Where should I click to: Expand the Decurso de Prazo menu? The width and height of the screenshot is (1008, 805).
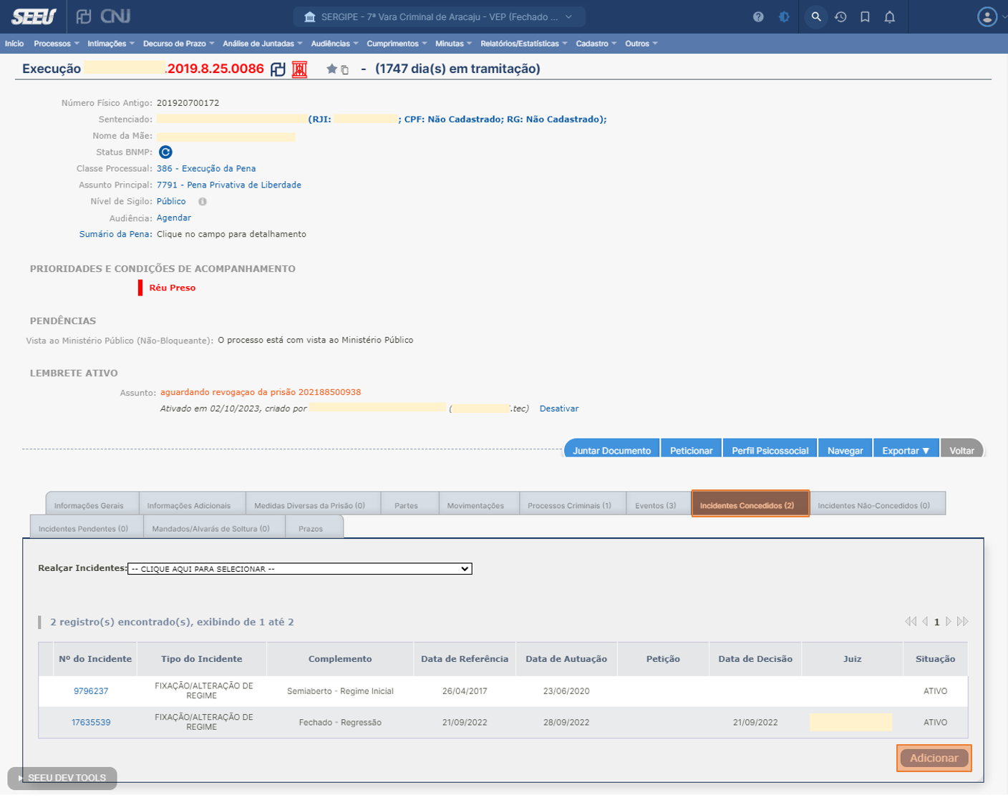(178, 44)
